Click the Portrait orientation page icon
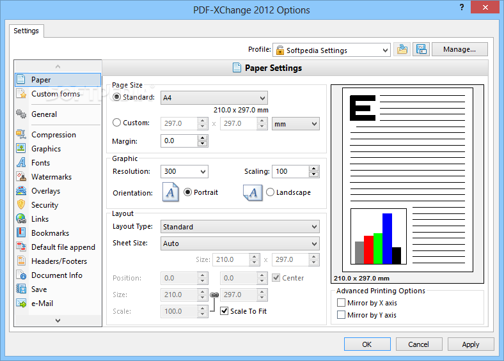This screenshot has height=361, width=504. click(x=170, y=192)
